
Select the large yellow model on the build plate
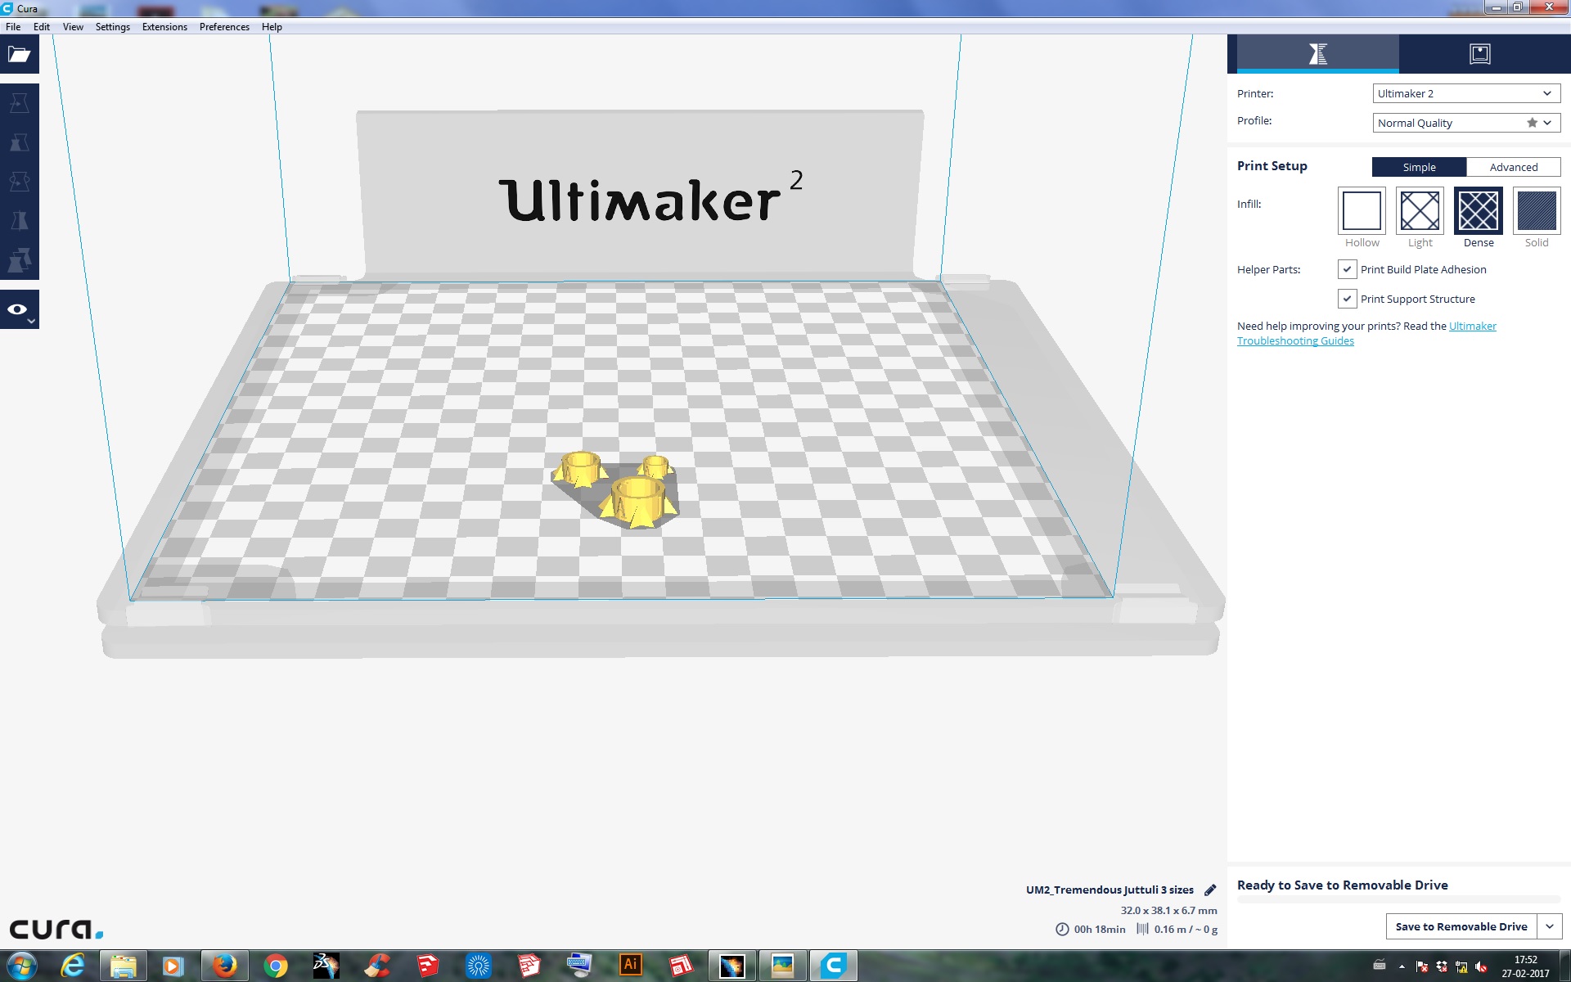pyautogui.click(x=637, y=502)
